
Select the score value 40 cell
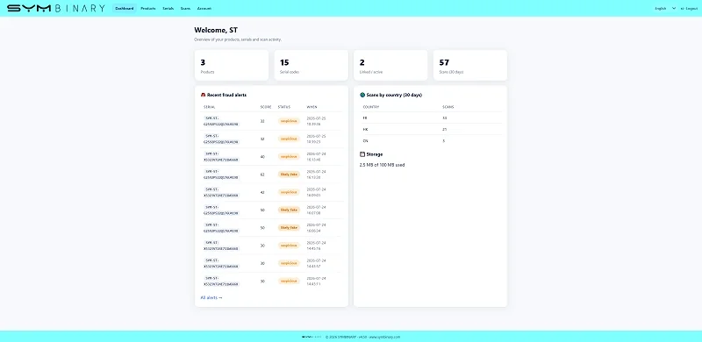coord(262,157)
